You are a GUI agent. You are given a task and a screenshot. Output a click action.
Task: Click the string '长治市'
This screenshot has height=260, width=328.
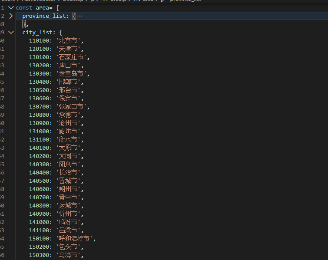click(x=68, y=173)
